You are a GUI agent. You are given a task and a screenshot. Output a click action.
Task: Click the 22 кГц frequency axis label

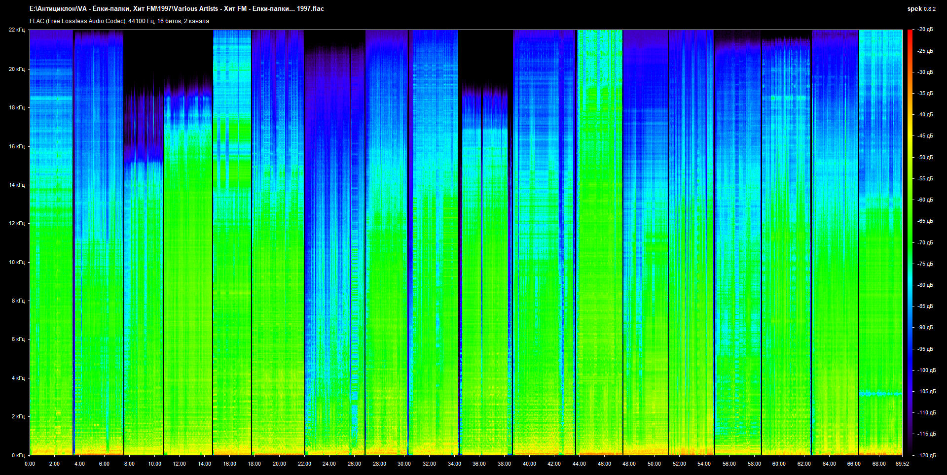tap(17, 30)
